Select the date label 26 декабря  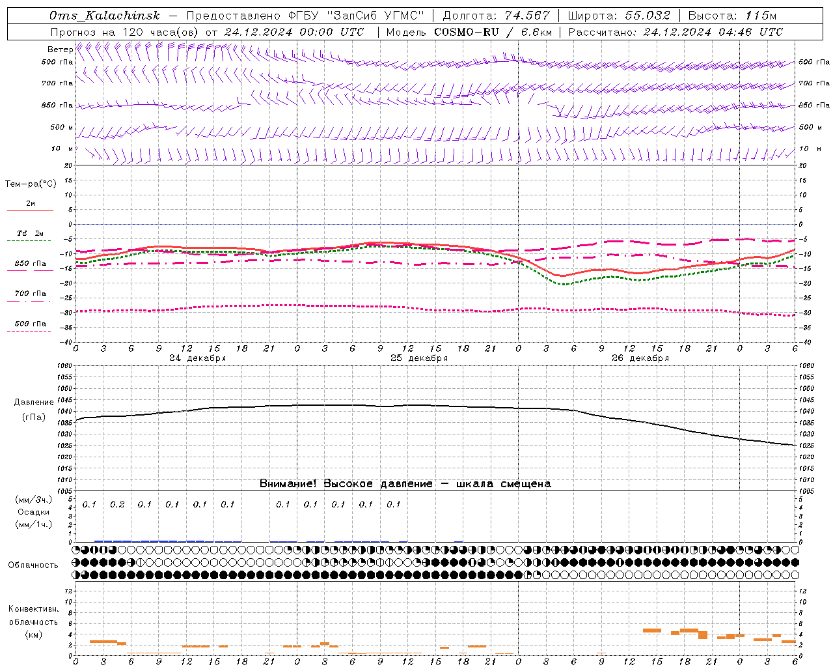tap(640, 358)
